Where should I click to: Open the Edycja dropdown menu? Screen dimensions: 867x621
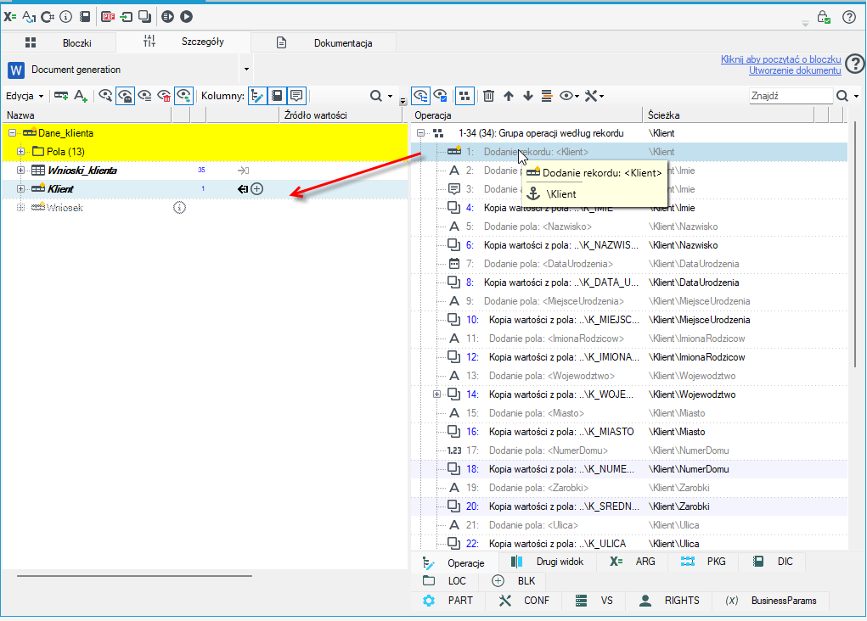point(25,96)
